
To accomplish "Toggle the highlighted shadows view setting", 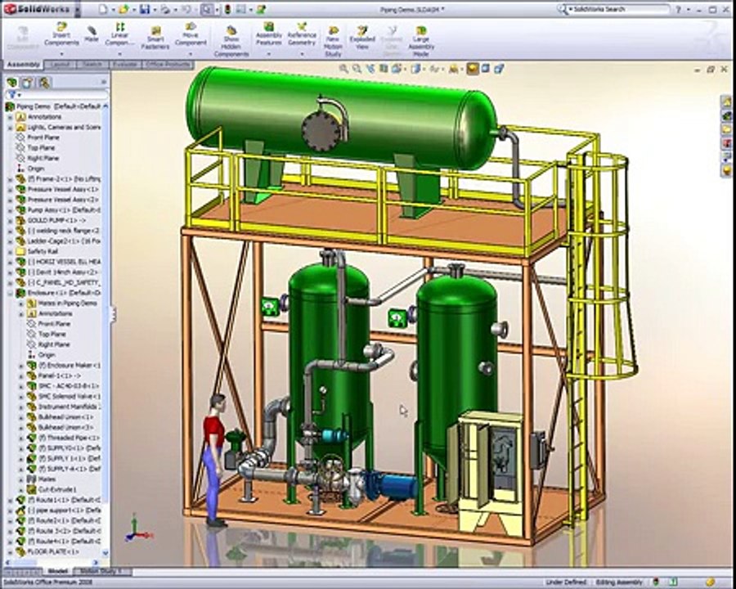I will [x=472, y=69].
